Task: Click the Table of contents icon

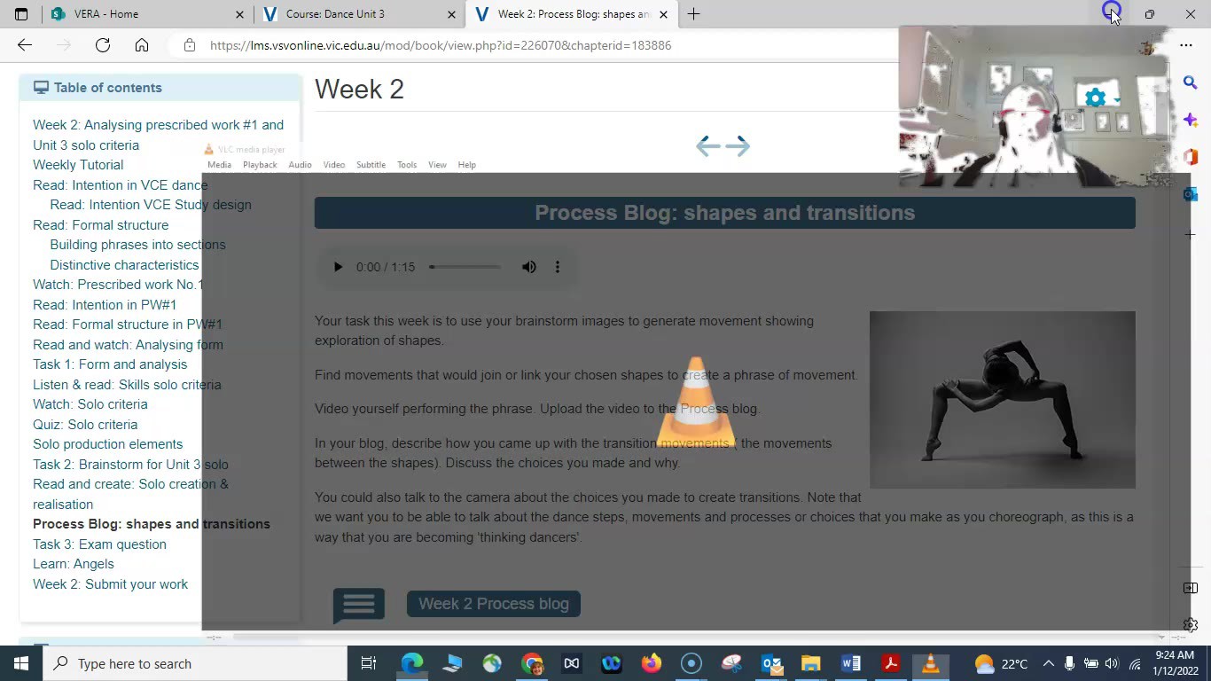Action: tap(41, 87)
